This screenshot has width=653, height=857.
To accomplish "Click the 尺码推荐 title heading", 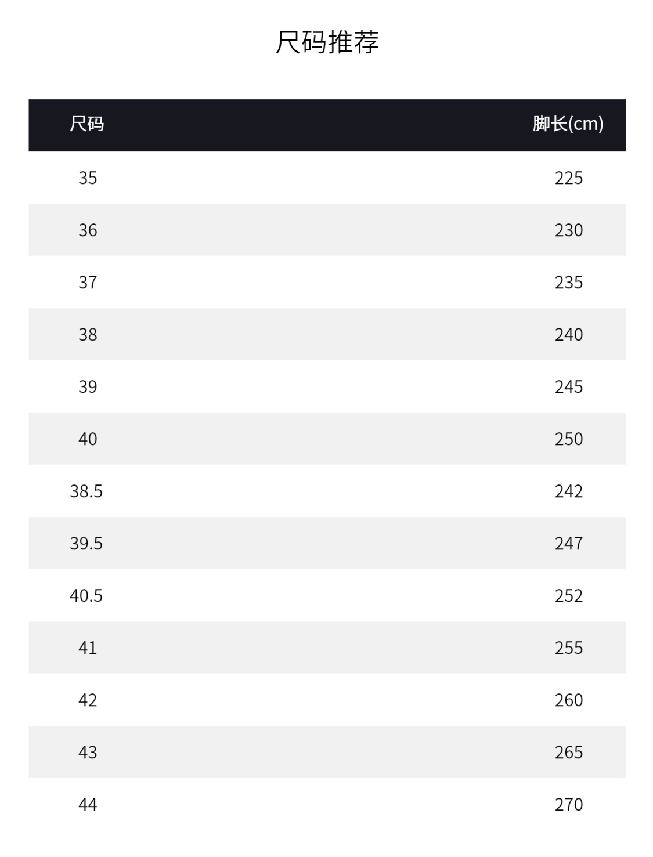I will point(327,42).
